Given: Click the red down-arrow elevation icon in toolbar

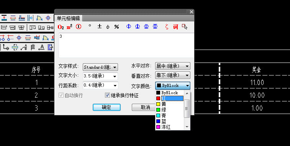Looking at the screenshot, I should point(4,18).
